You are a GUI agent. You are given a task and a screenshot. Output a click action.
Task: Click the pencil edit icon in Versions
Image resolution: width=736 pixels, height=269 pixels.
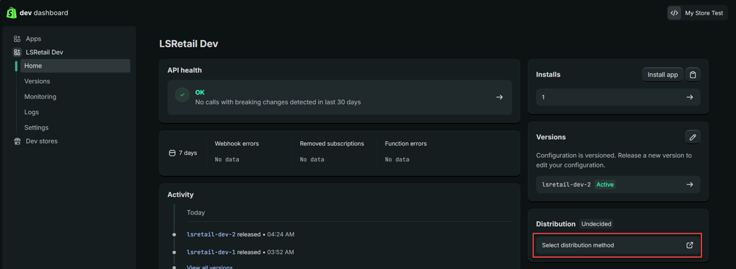[693, 137]
